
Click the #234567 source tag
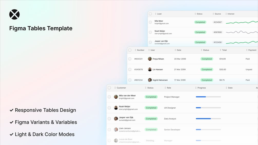(217, 22)
